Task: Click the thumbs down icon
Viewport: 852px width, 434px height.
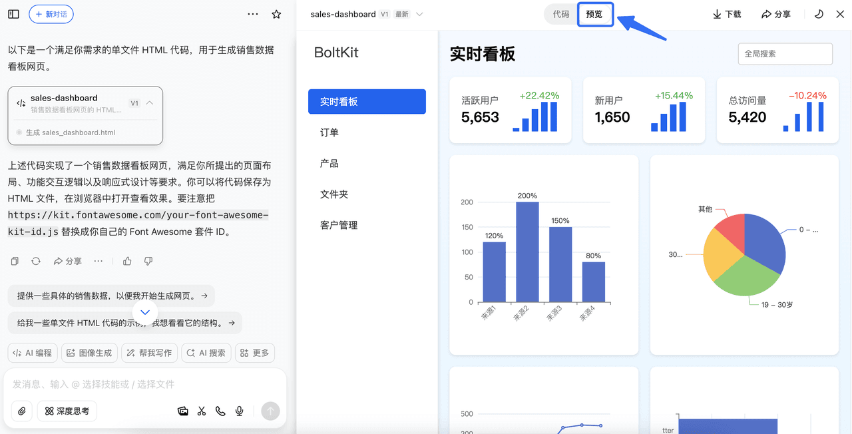Action: coord(148,261)
